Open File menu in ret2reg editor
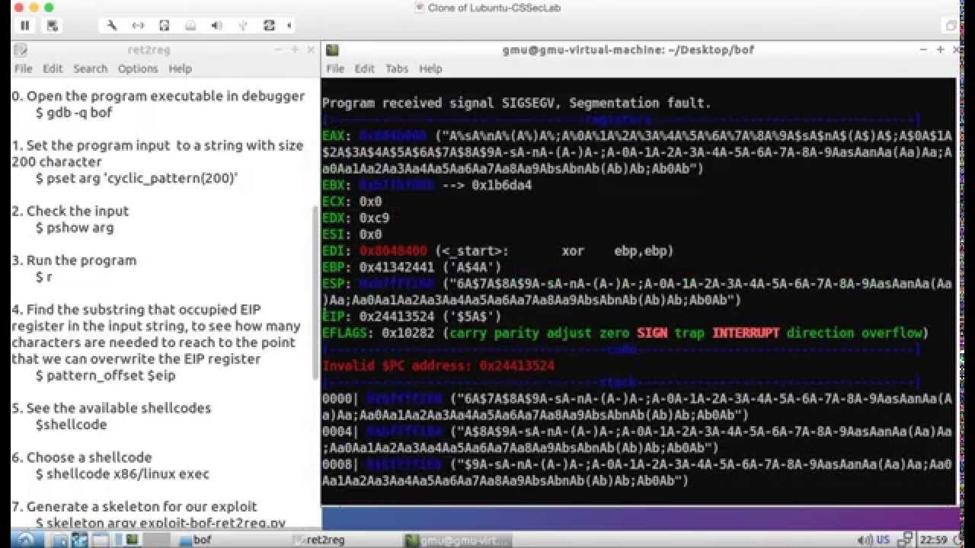Viewport: 975px width, 548px height. 24,68
